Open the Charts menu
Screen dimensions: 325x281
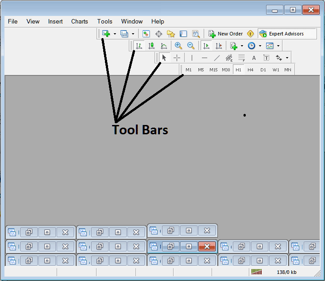pyautogui.click(x=79, y=21)
